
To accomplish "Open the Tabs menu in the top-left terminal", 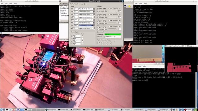I will coord(11,4).
